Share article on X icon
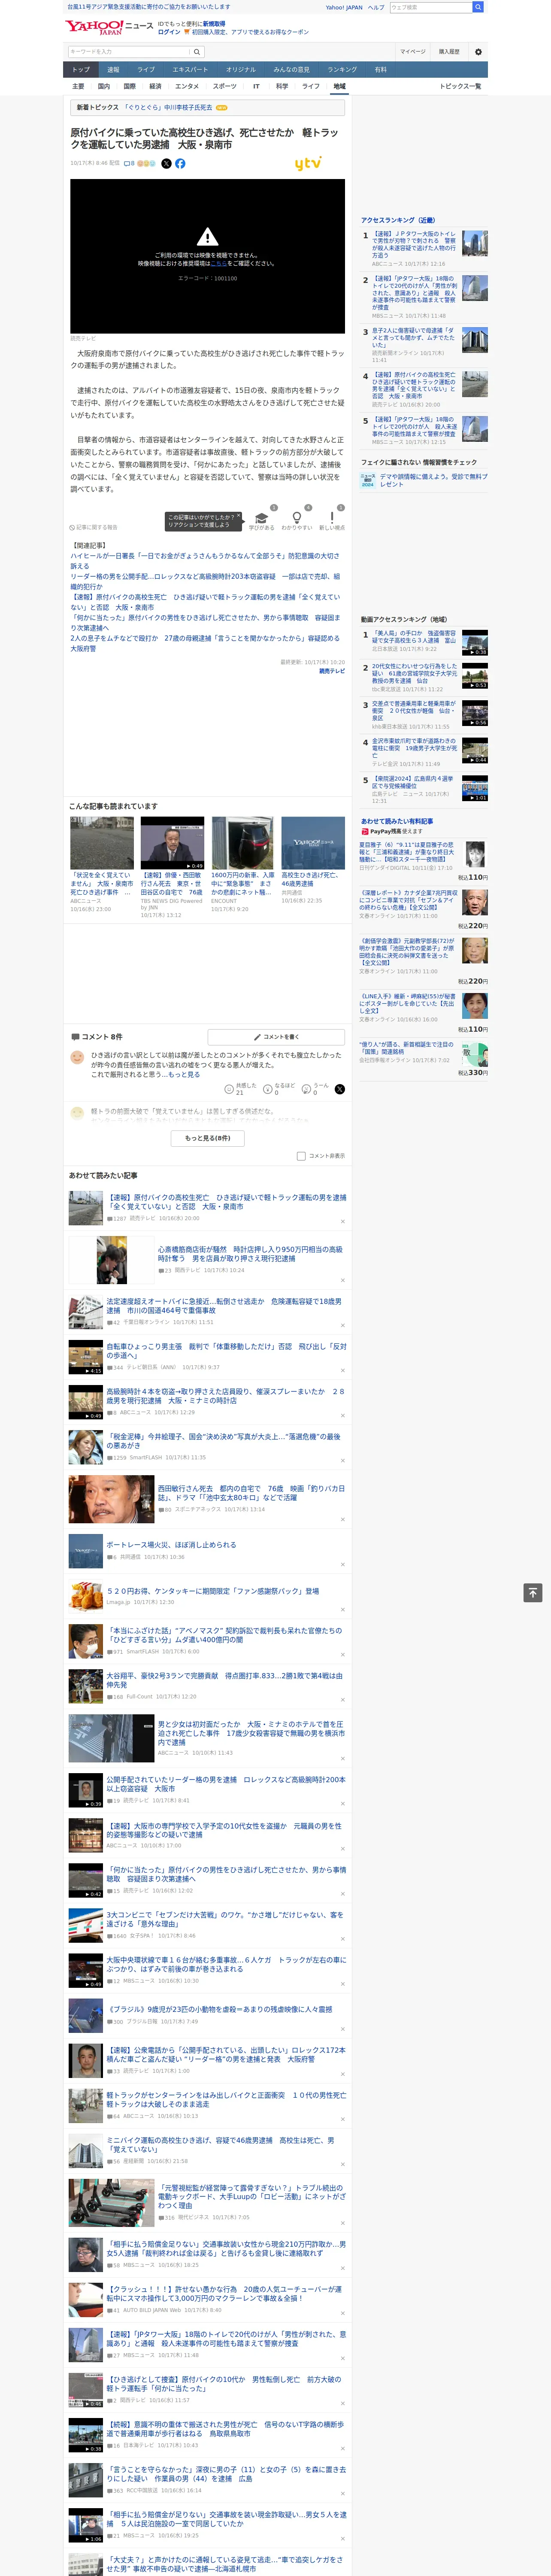Screen dimensions: 551x2576 pos(166,163)
